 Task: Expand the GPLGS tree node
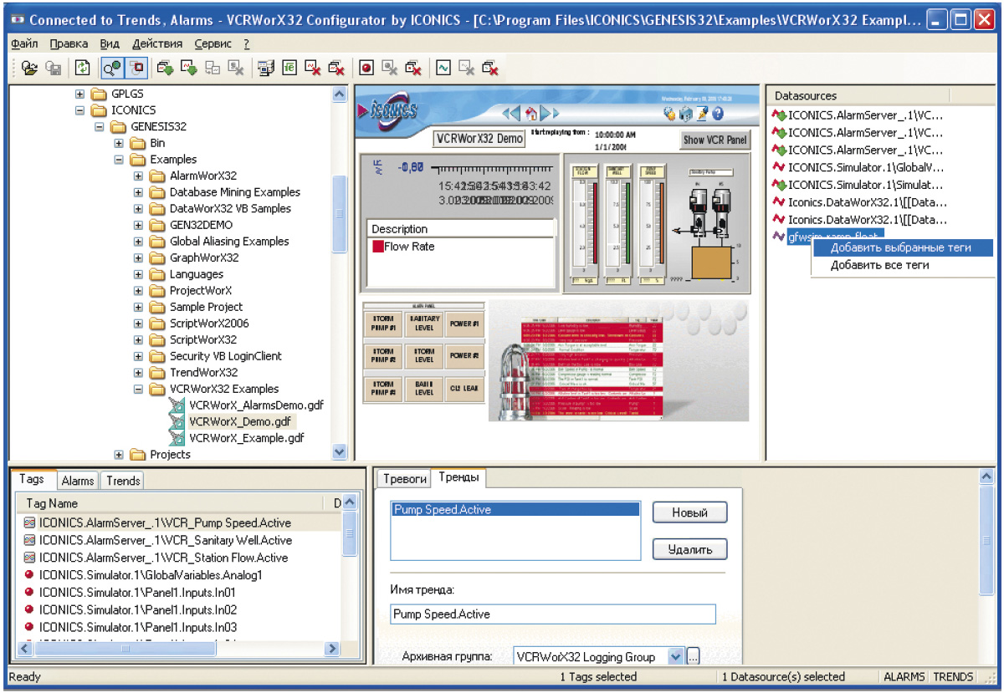coord(80,94)
